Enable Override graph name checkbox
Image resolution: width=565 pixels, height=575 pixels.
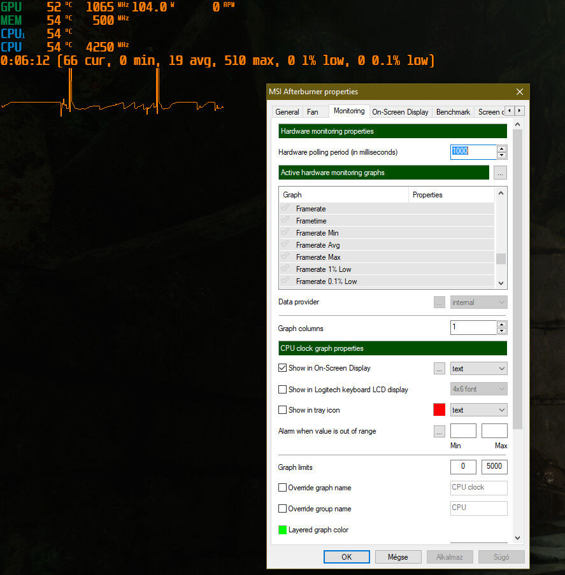tap(282, 488)
